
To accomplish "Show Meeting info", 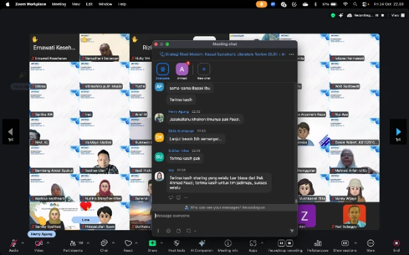I will (x=228, y=245).
